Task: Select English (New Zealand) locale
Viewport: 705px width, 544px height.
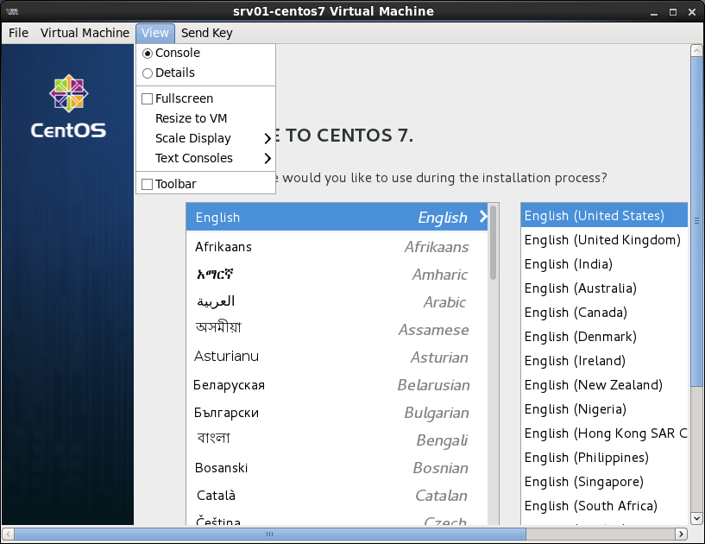Action: click(x=604, y=385)
